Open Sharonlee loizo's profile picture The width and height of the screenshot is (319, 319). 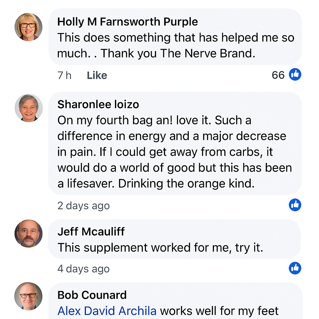tap(28, 108)
